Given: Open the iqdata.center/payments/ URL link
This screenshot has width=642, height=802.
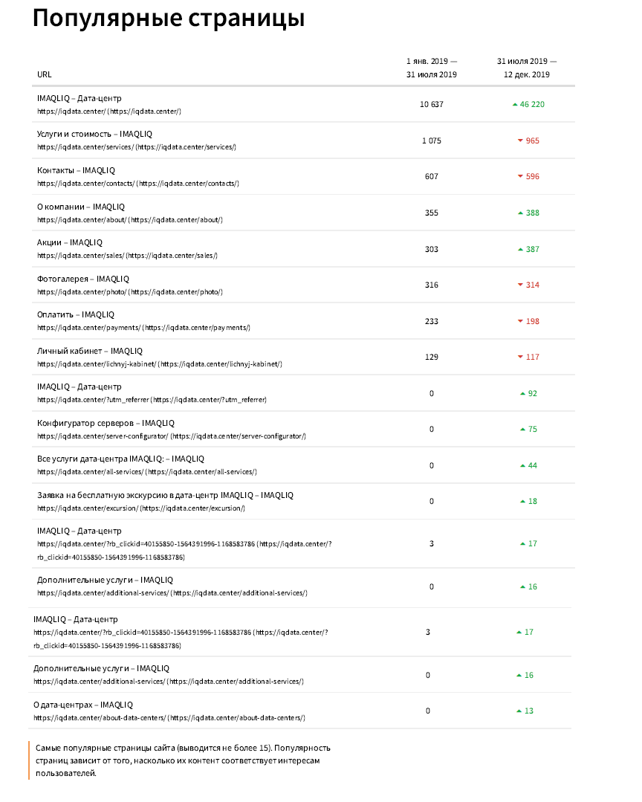Looking at the screenshot, I should tap(143, 328).
